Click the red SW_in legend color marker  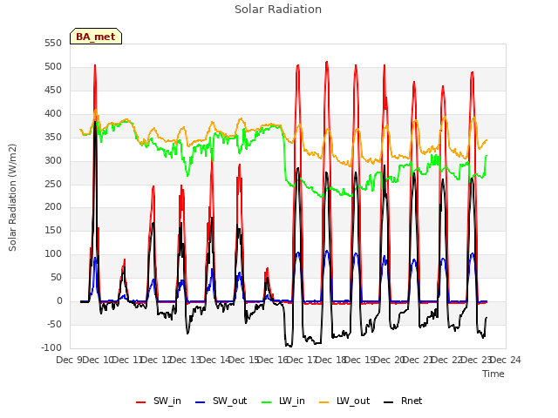tap(141, 402)
